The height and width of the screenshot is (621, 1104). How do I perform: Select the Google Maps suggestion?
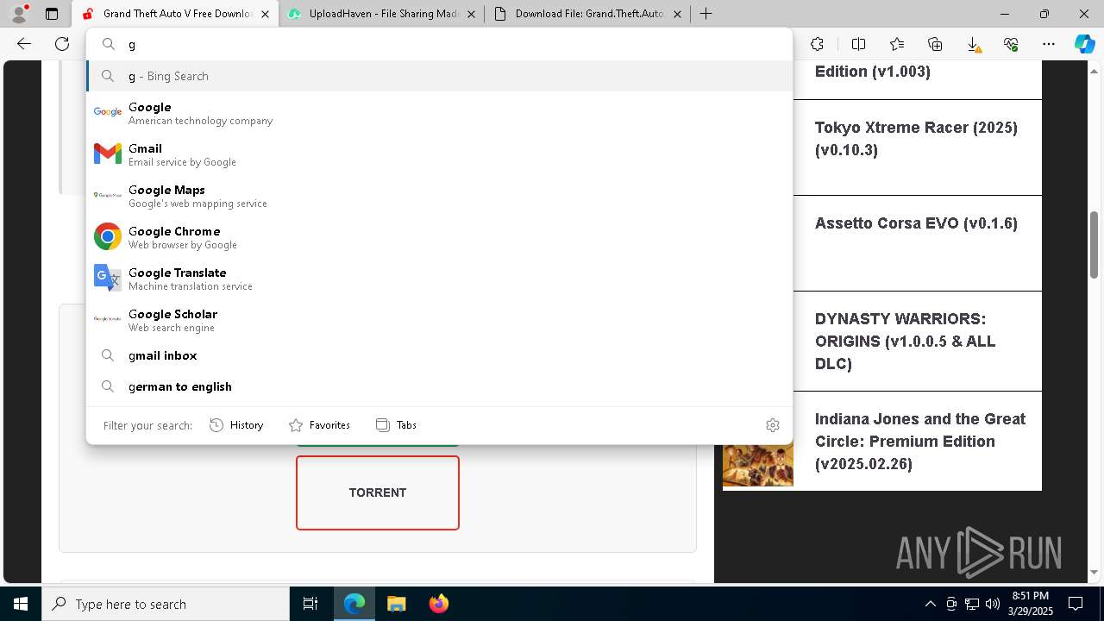[439, 196]
